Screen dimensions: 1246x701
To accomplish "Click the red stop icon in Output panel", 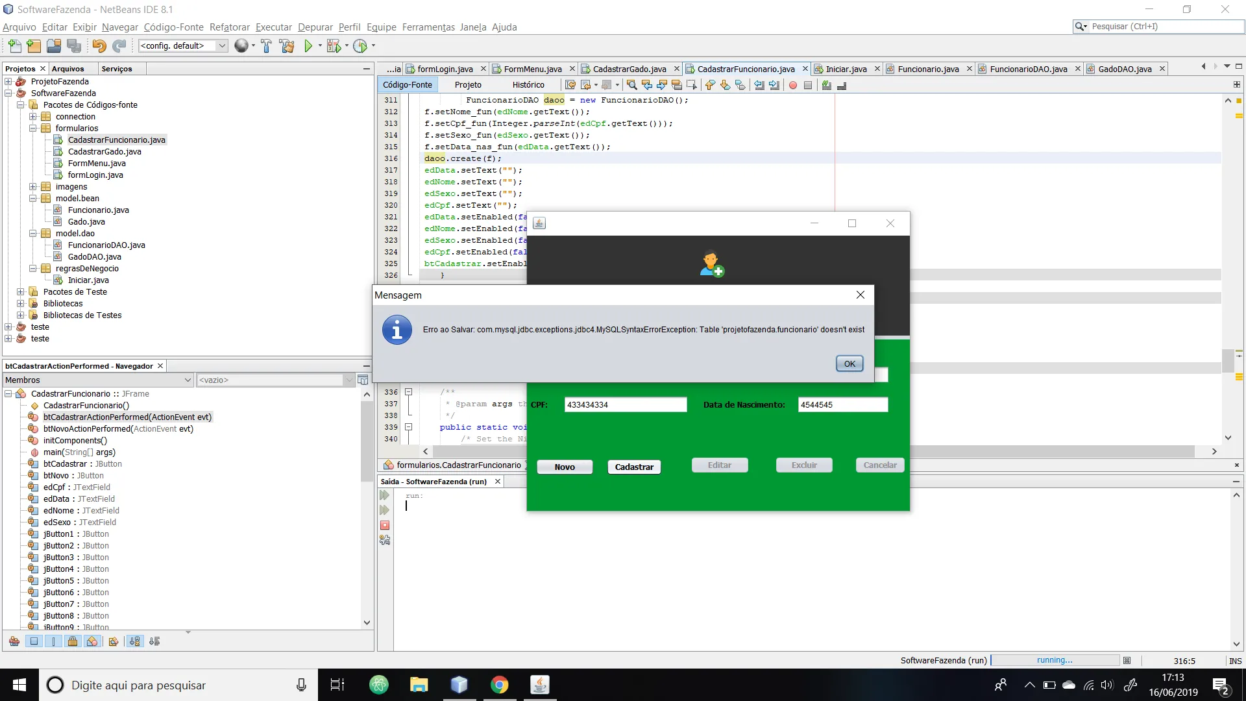I will pyautogui.click(x=385, y=525).
